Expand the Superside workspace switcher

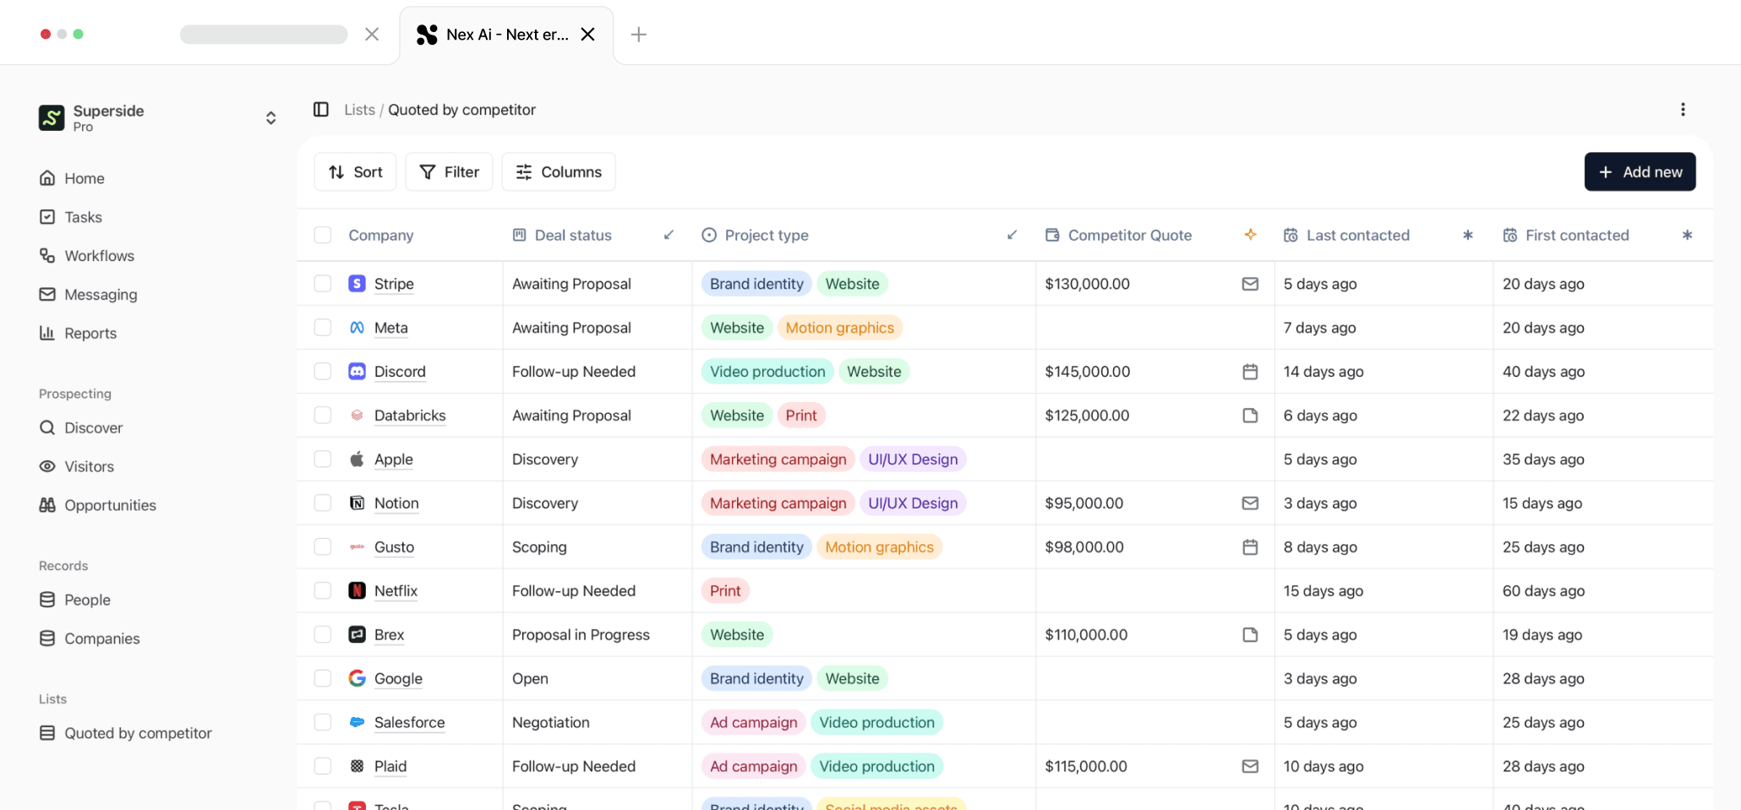pyautogui.click(x=270, y=117)
